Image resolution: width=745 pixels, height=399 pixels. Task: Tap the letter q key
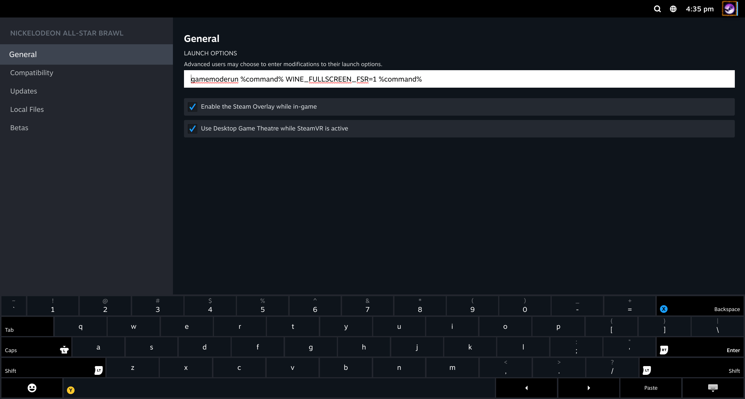[x=80, y=326]
